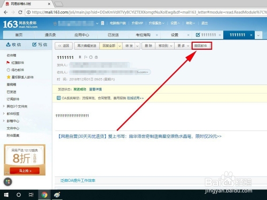This screenshot has width=267, height=200.
Task: Click the browser back arrow
Action: [6, 12]
